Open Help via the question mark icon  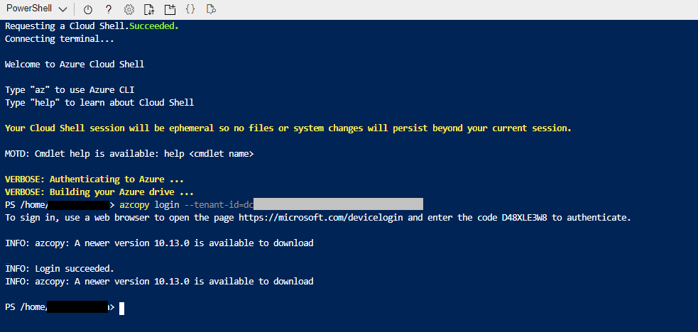point(108,9)
